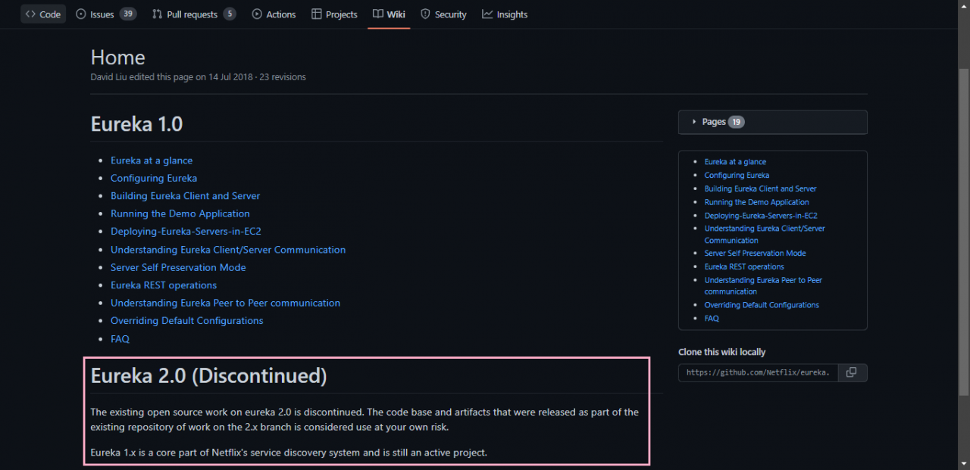Open 'Overriding Default Configurations' sidebar link
970x470 pixels.
[762, 305]
